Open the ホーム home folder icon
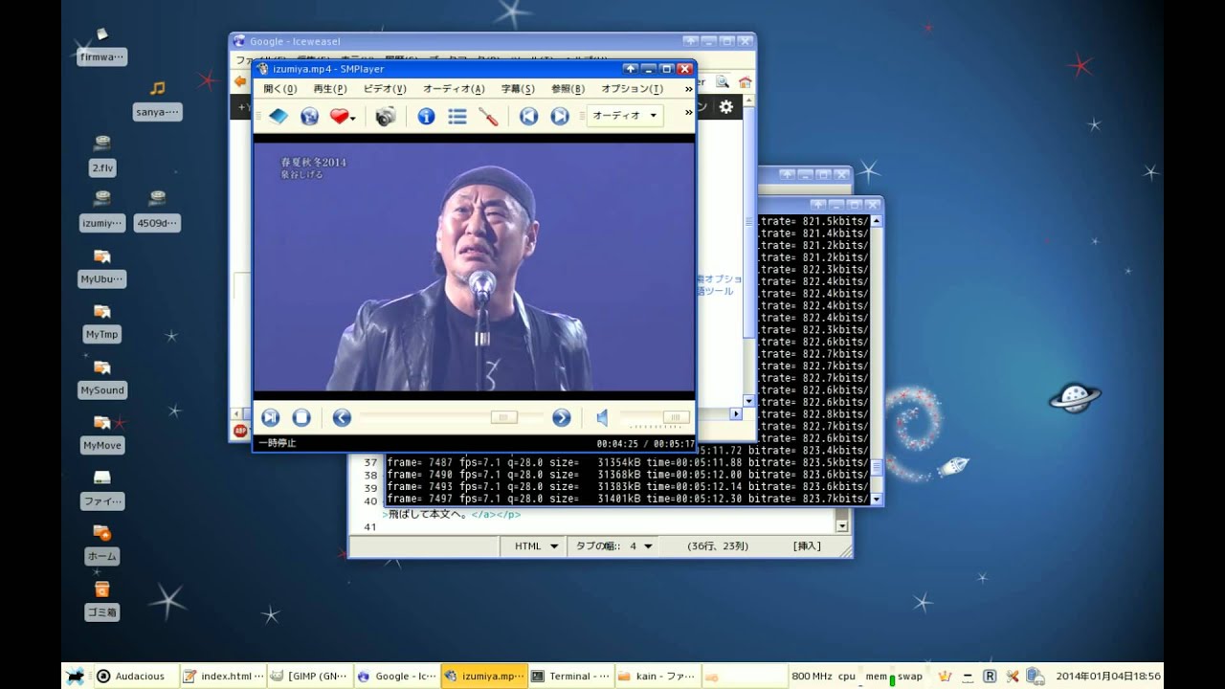The height and width of the screenshot is (689, 1225). [102, 545]
